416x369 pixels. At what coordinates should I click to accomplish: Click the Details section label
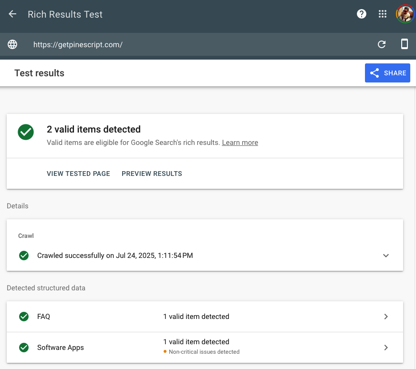(18, 206)
